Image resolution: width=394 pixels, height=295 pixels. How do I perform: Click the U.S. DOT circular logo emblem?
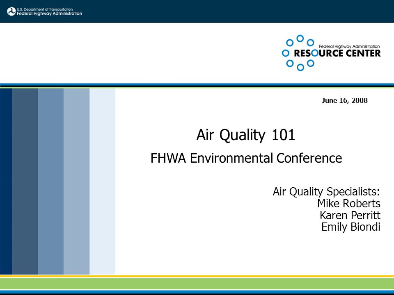(11, 11)
